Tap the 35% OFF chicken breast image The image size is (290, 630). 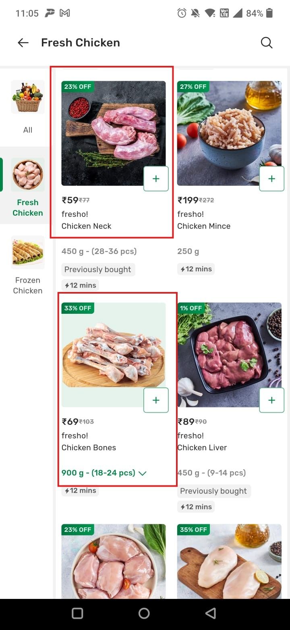click(229, 565)
